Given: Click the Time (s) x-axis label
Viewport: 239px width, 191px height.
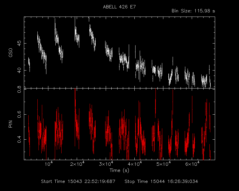Looking at the screenshot, I should point(119,170).
